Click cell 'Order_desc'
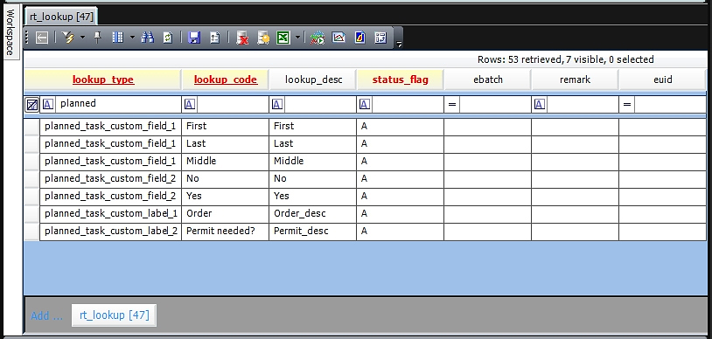This screenshot has height=339, width=712. tap(313, 214)
